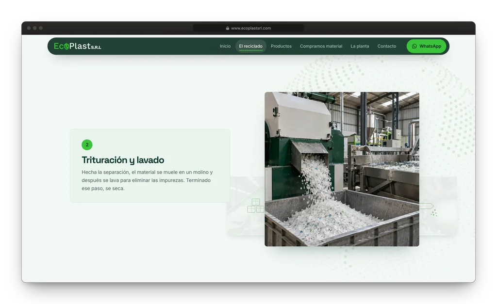
Task: Click the green WhatsApp button
Action: coord(426,46)
